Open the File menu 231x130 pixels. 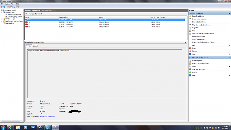2,4
